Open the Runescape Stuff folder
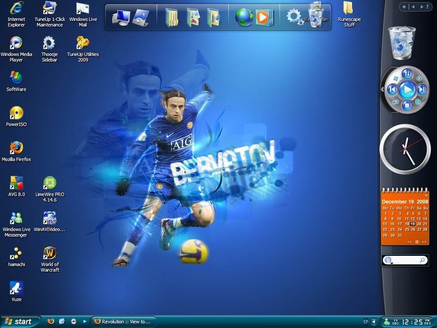 [x=349, y=14]
